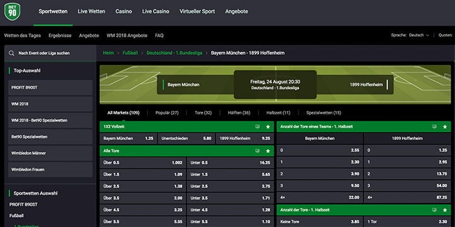Open stats icon in 1X2 Vollzeit header

tap(257, 127)
